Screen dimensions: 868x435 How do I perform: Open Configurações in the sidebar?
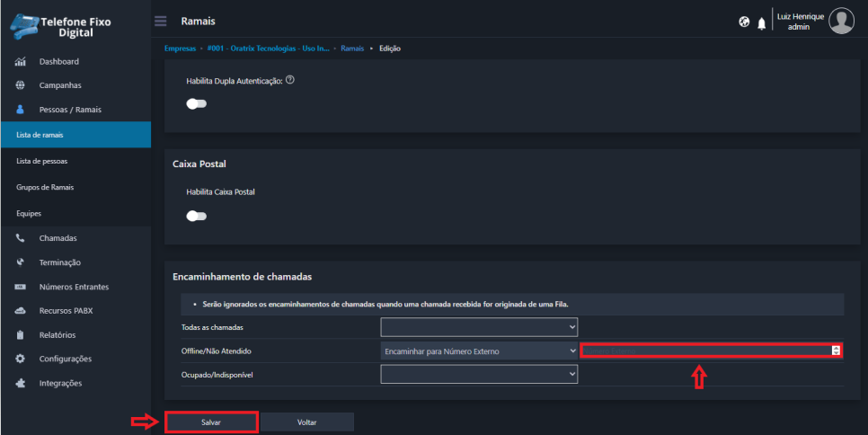pos(65,359)
